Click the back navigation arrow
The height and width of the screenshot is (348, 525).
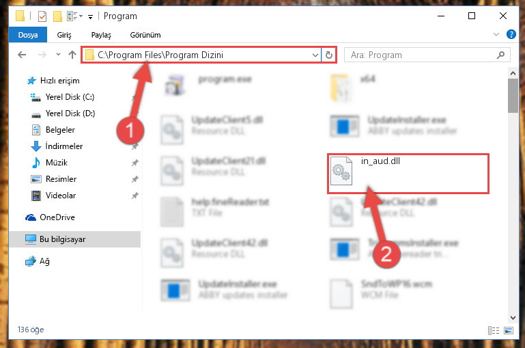[x=22, y=55]
